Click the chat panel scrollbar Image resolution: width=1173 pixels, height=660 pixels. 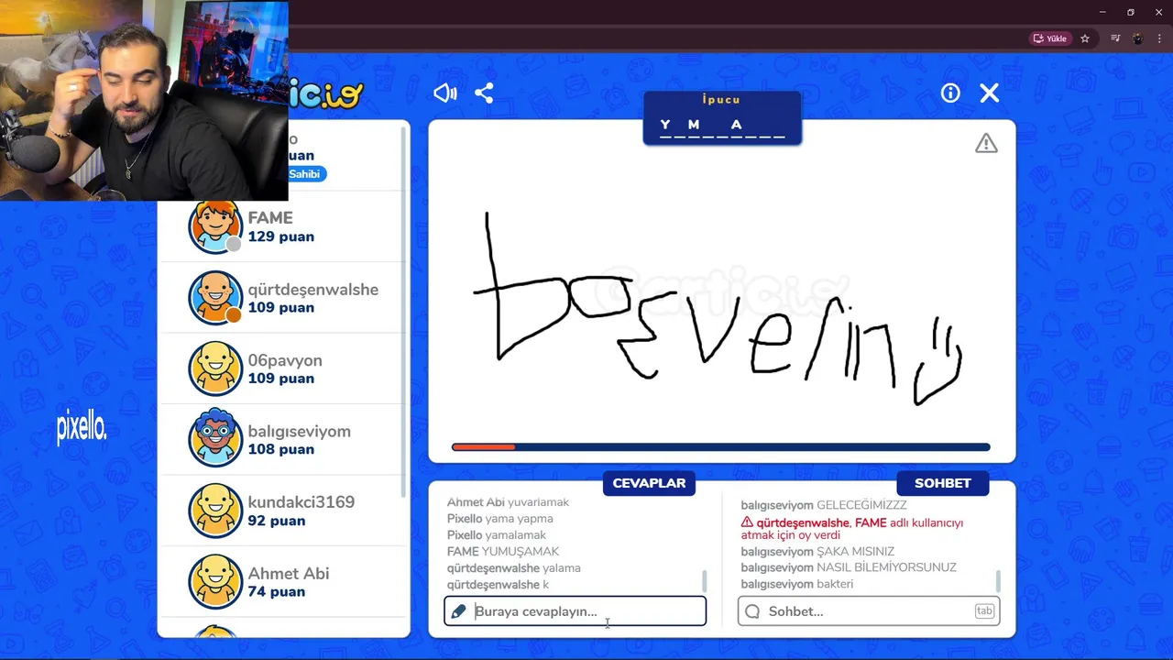(x=998, y=581)
